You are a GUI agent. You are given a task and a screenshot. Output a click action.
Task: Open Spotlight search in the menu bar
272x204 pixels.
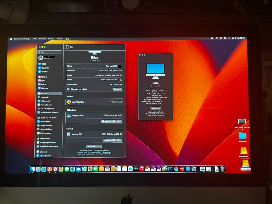(221, 38)
